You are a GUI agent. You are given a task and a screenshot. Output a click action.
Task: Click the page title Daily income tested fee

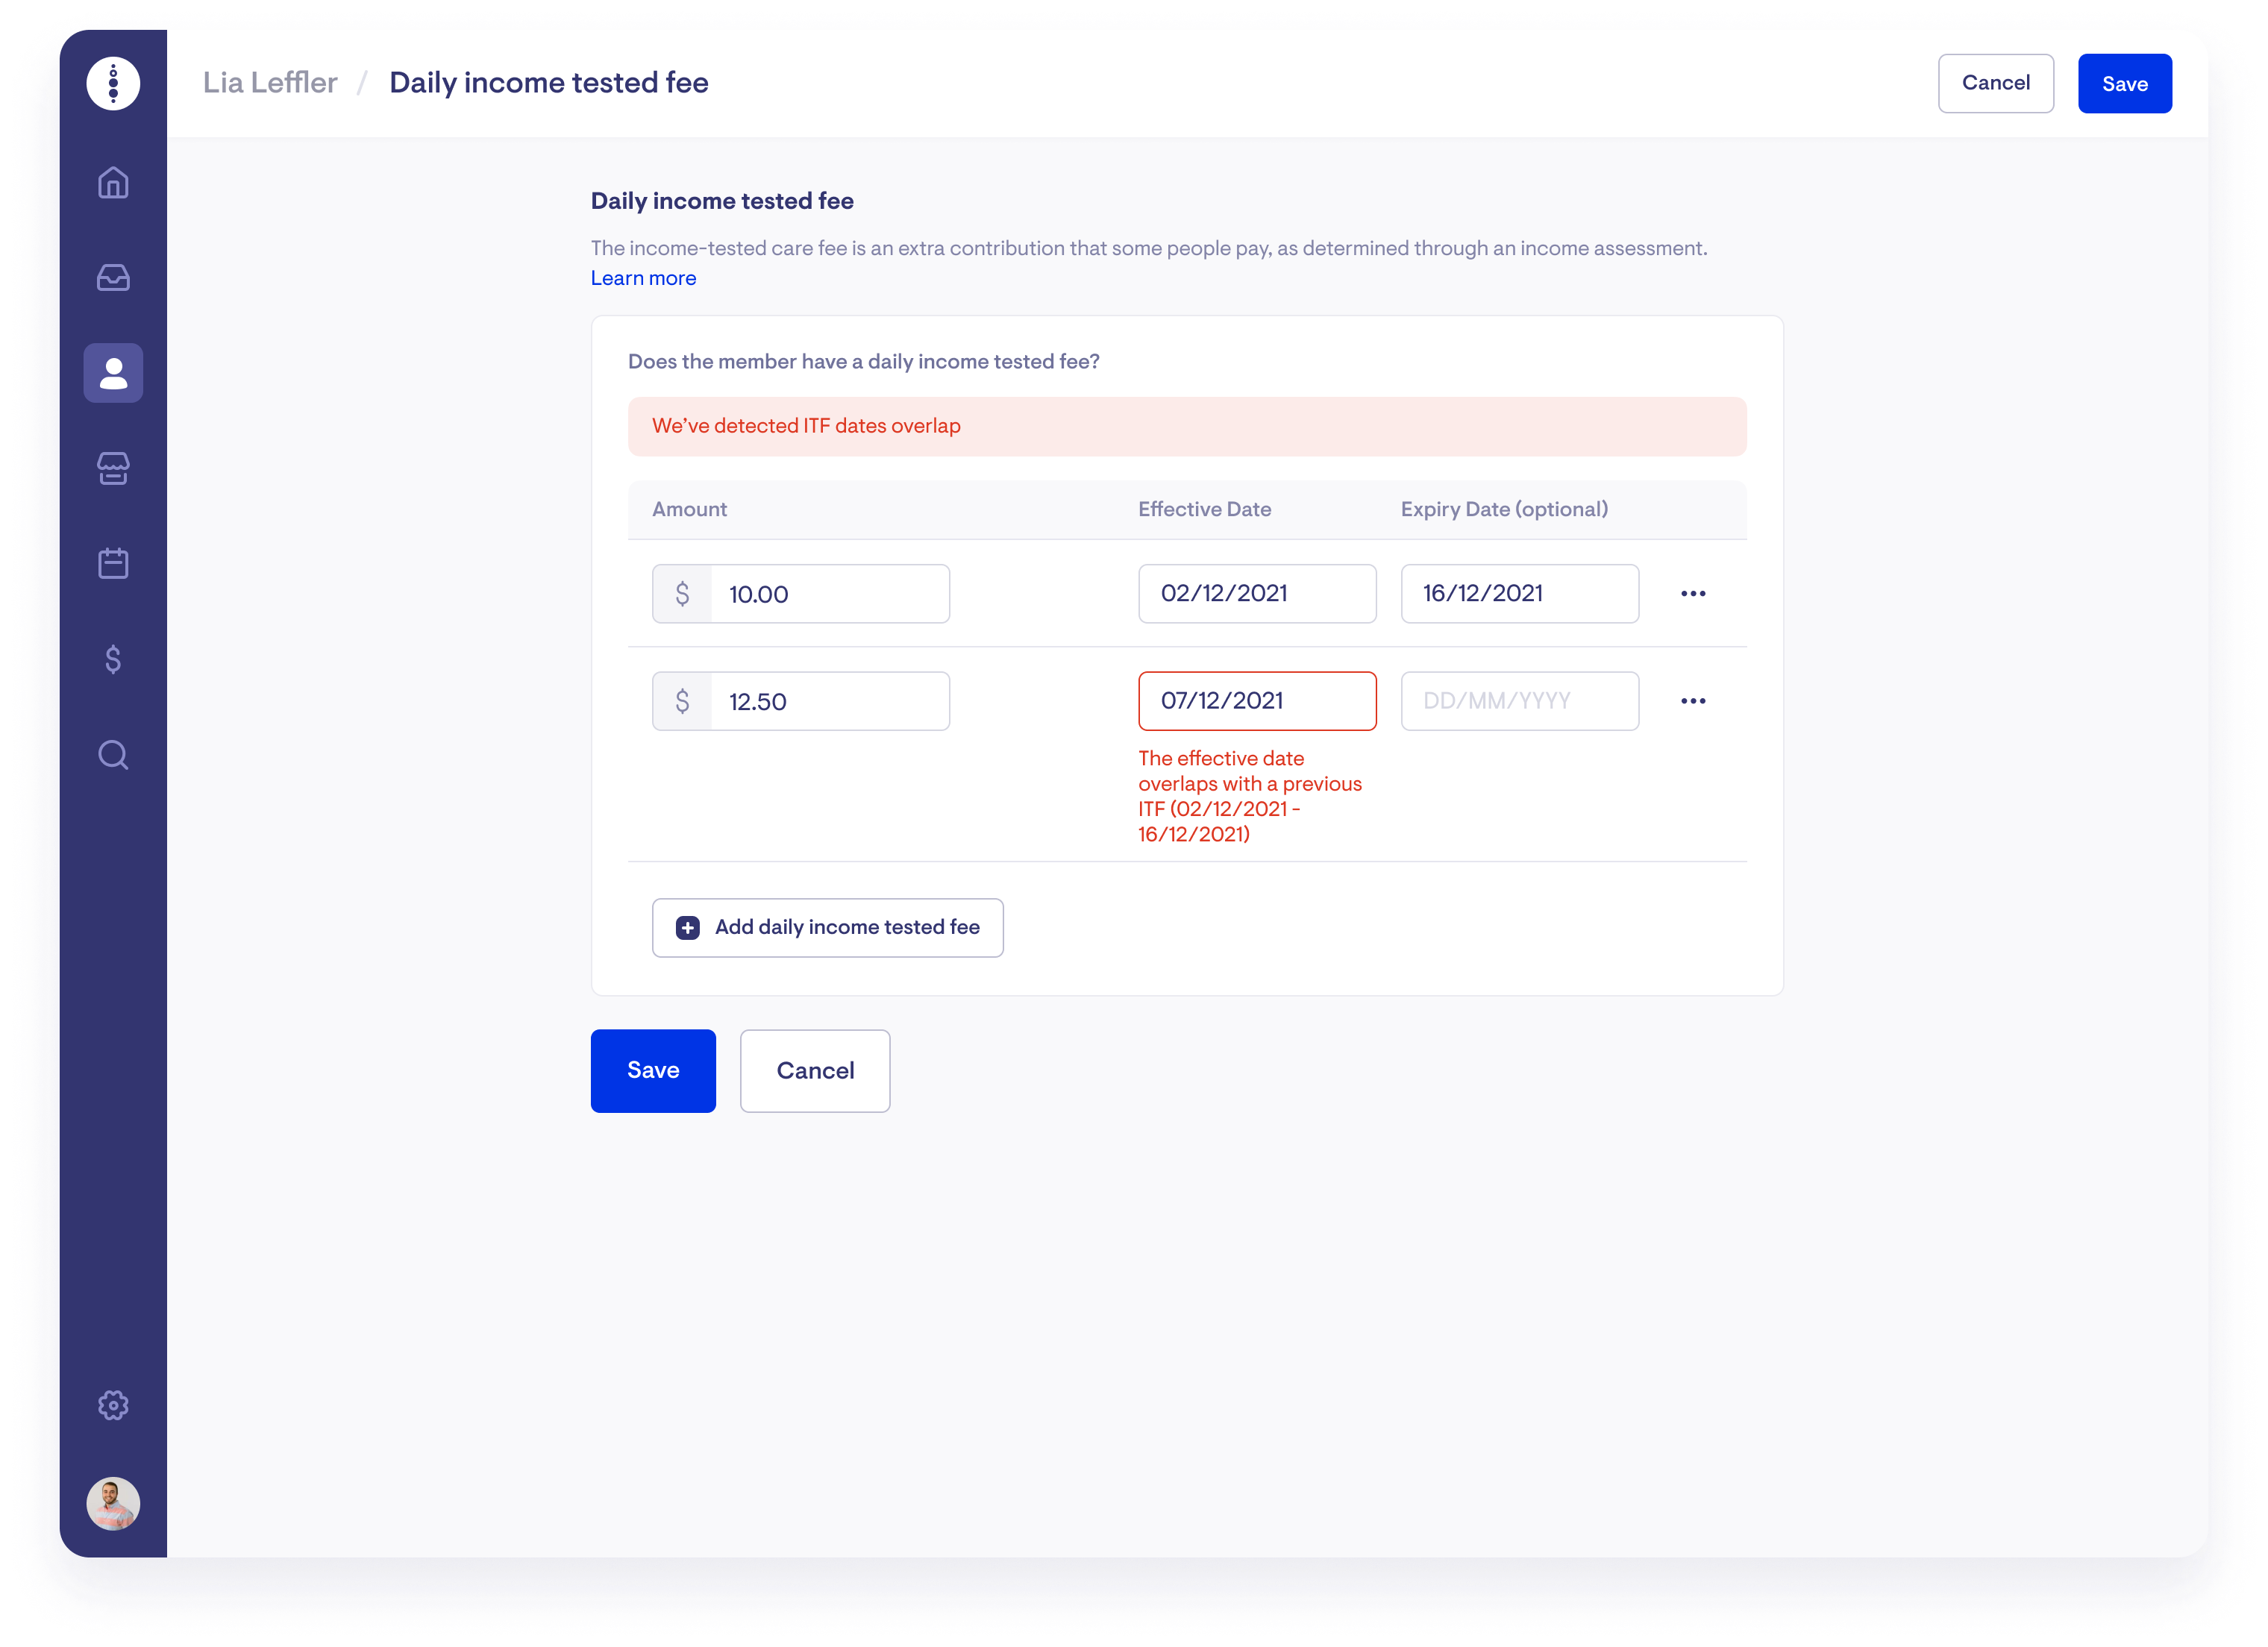(548, 83)
